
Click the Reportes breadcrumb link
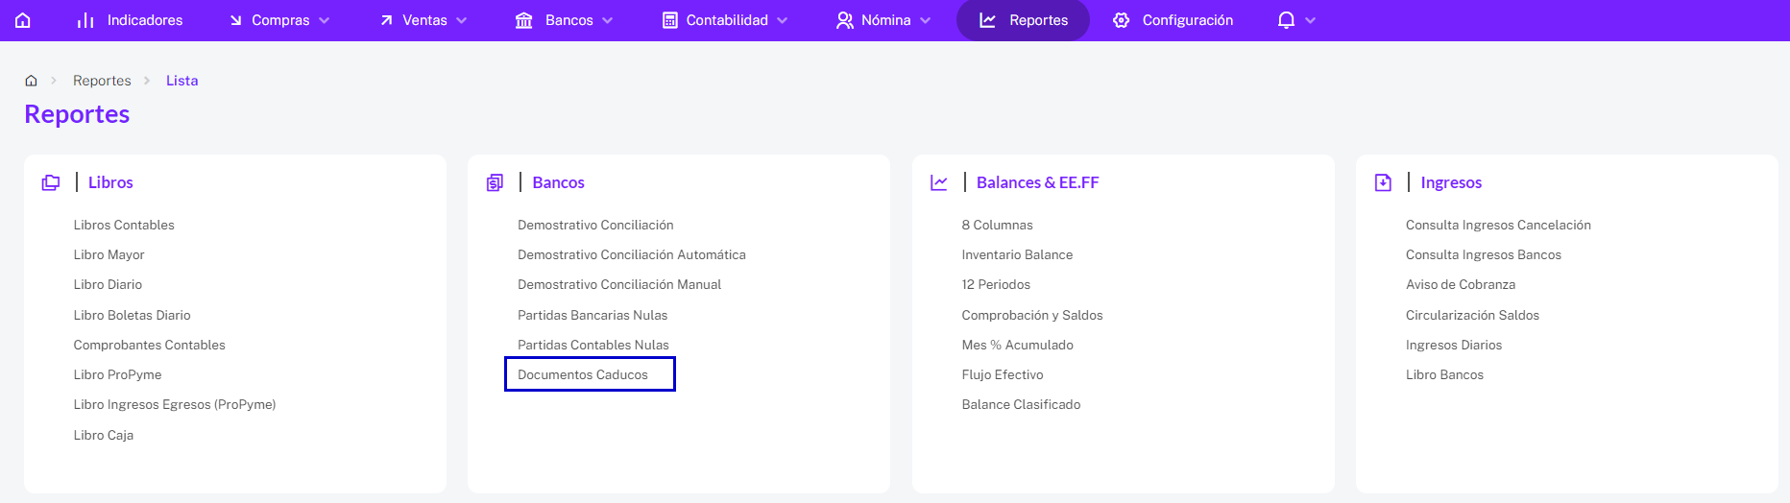[102, 81]
